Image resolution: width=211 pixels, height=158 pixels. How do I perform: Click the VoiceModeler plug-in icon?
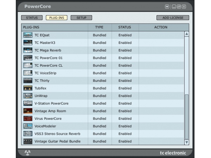tap(28, 126)
